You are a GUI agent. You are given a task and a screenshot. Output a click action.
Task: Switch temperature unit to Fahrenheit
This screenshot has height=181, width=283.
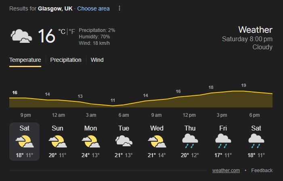coord(72,32)
